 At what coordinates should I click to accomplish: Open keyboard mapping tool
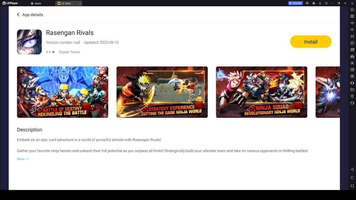click(352, 16)
